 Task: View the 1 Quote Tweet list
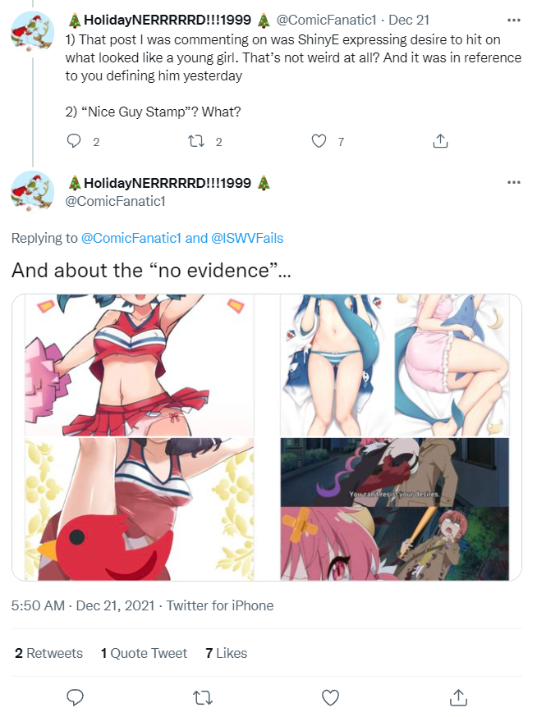pyautogui.click(x=144, y=653)
